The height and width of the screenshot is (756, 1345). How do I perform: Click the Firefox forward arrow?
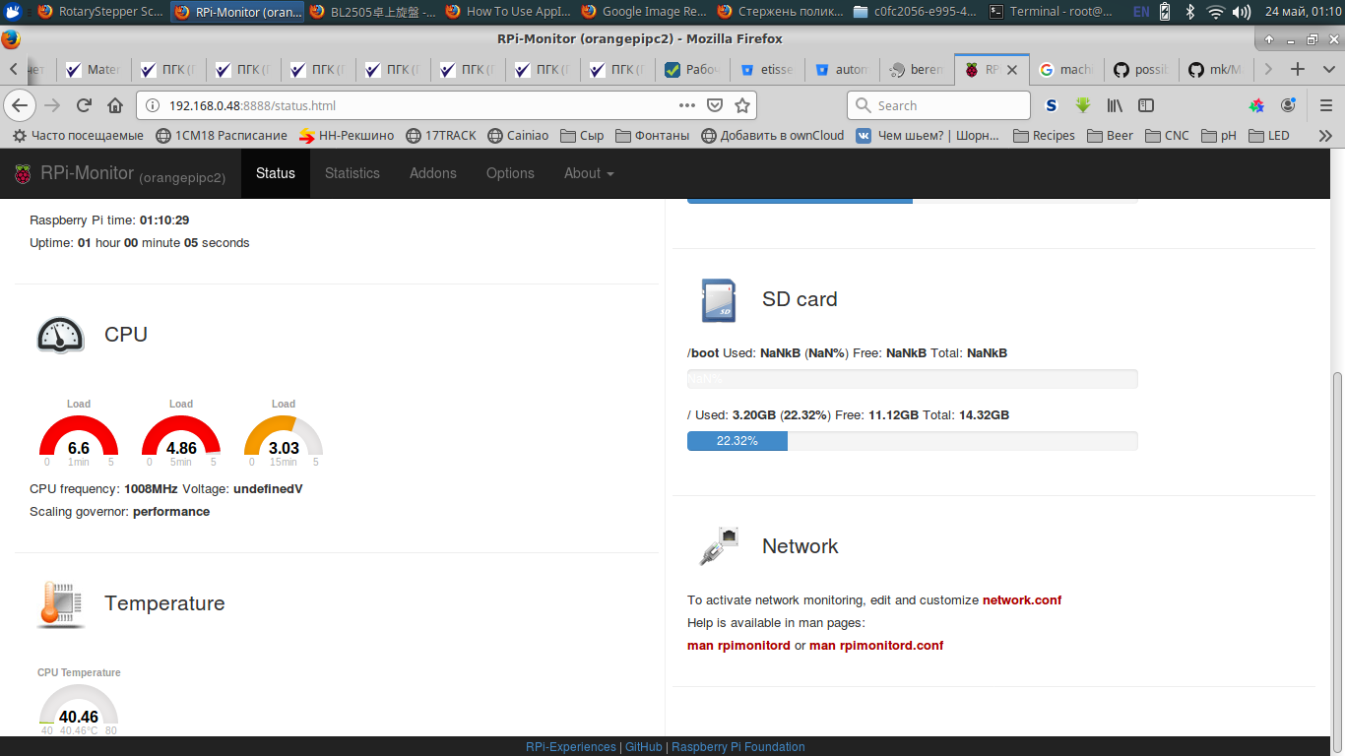click(x=52, y=105)
